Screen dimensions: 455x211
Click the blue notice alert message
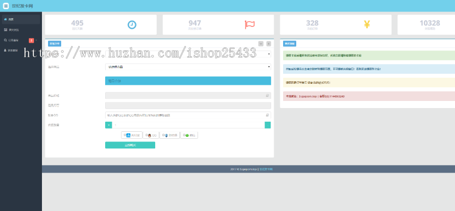(369, 69)
